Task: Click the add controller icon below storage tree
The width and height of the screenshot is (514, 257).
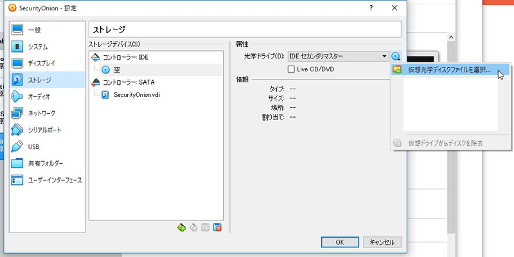Action: tap(182, 227)
